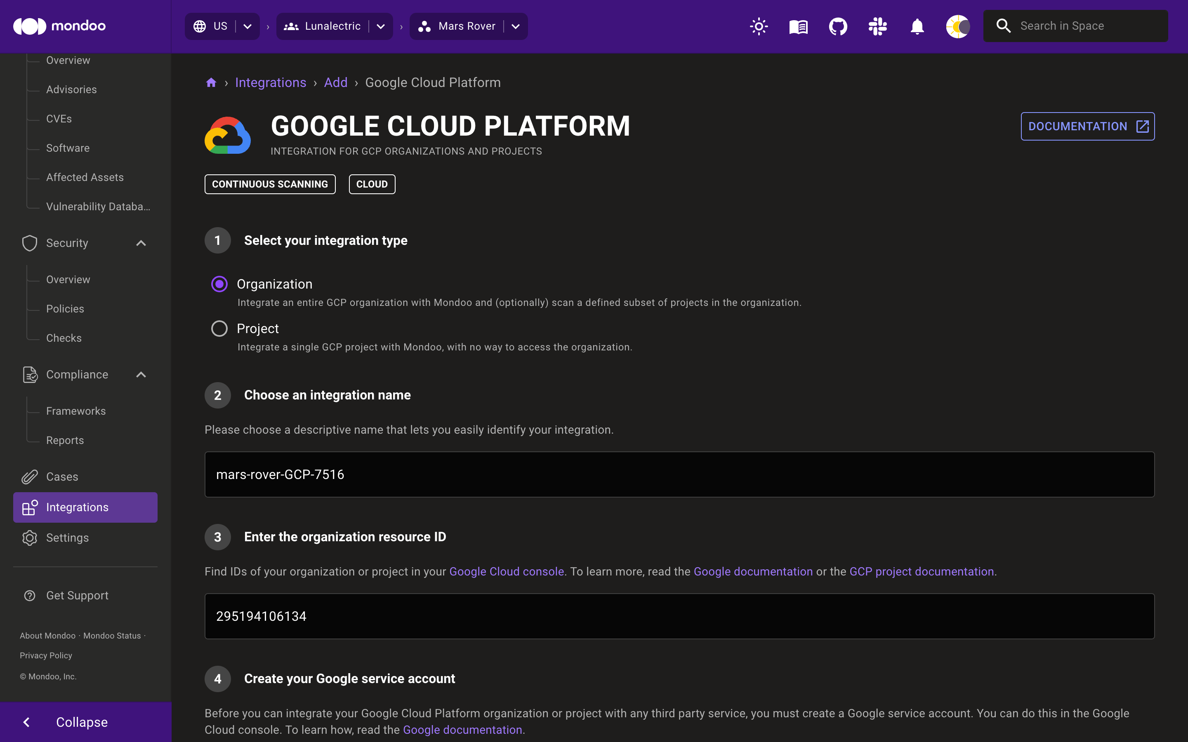This screenshot has height=742, width=1188.
Task: Click Mondoo Status footer link
Action: (x=112, y=636)
